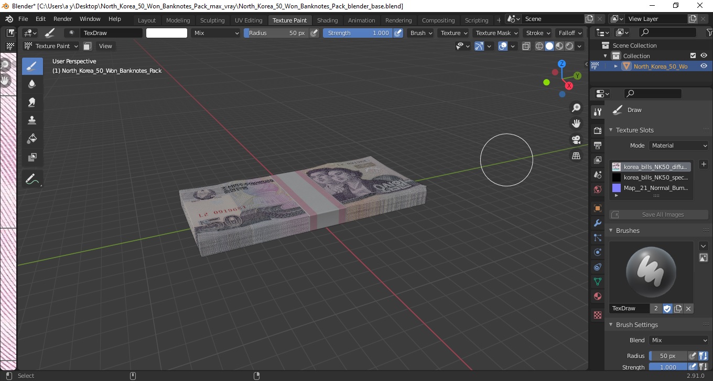The height and width of the screenshot is (381, 713).
Task: Open the Object properties tab
Action: [x=597, y=208]
